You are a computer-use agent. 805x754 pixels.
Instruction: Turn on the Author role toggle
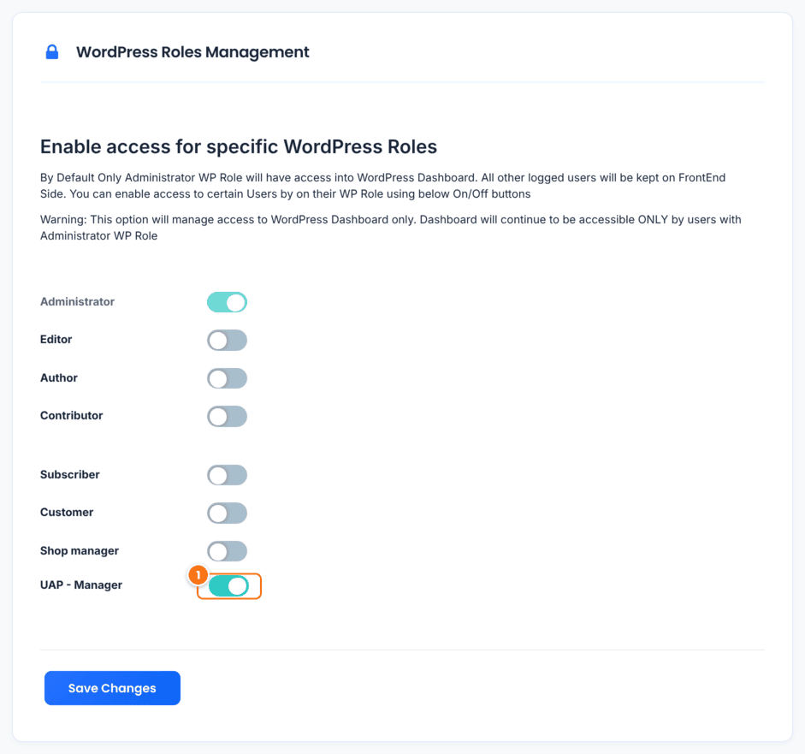[227, 378]
